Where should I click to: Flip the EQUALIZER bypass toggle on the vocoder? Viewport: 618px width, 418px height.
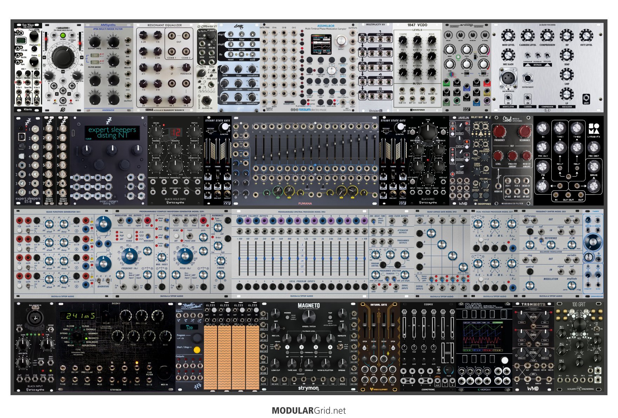coord(547,55)
